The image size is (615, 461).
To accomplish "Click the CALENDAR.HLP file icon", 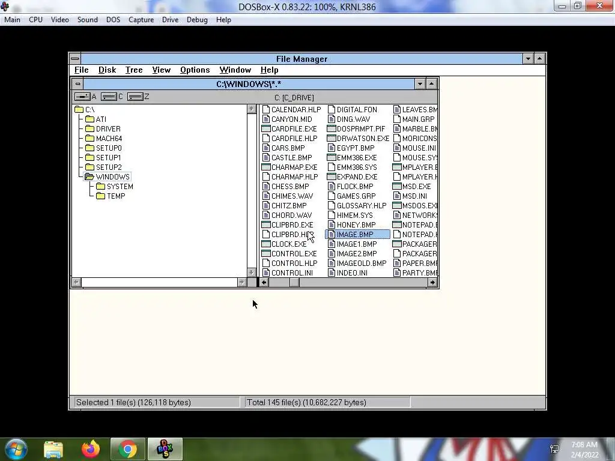I will (x=266, y=109).
